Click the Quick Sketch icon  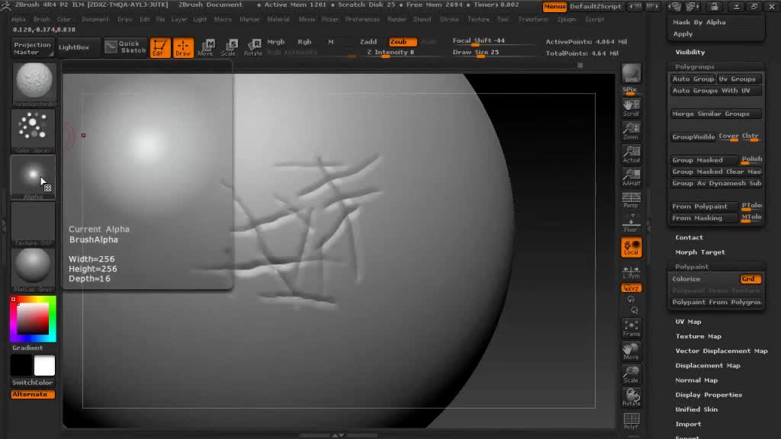pyautogui.click(x=125, y=47)
